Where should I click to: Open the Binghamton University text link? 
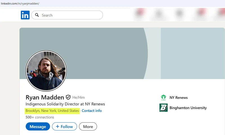click(x=188, y=108)
